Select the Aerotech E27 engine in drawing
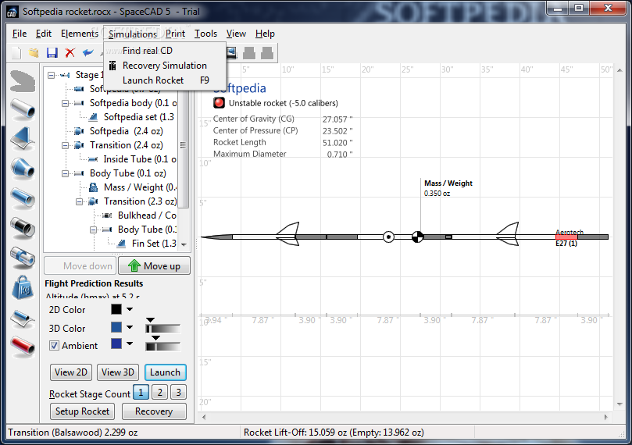The image size is (632, 445). coord(566,237)
